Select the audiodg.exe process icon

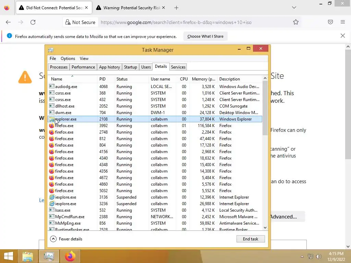click(52, 86)
